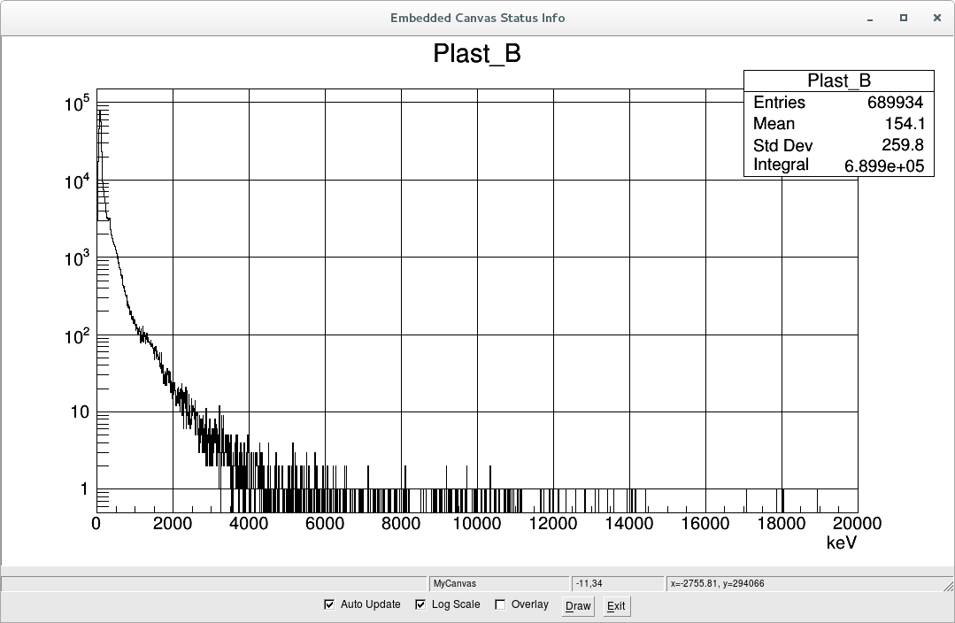Disable the Log Scale checkbox
955x623 pixels.
[x=420, y=604]
